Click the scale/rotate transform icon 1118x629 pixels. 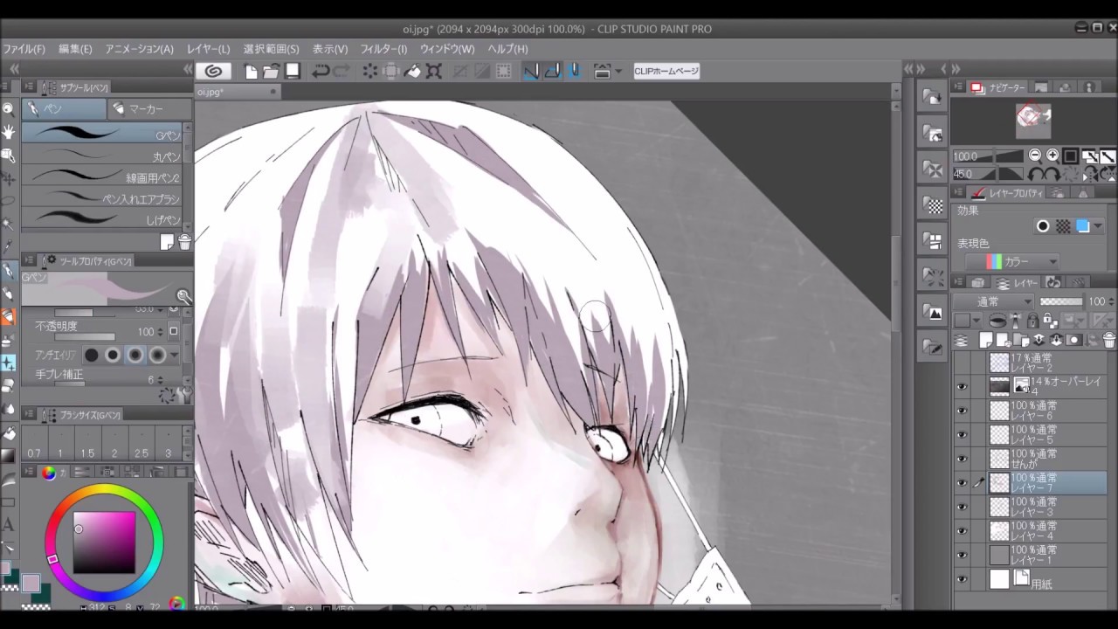pos(433,72)
